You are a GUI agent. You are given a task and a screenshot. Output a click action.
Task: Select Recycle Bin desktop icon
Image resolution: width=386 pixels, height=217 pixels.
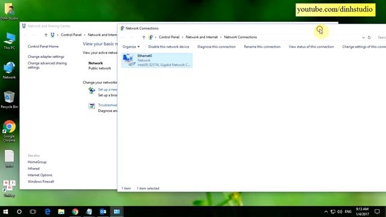click(x=9, y=100)
